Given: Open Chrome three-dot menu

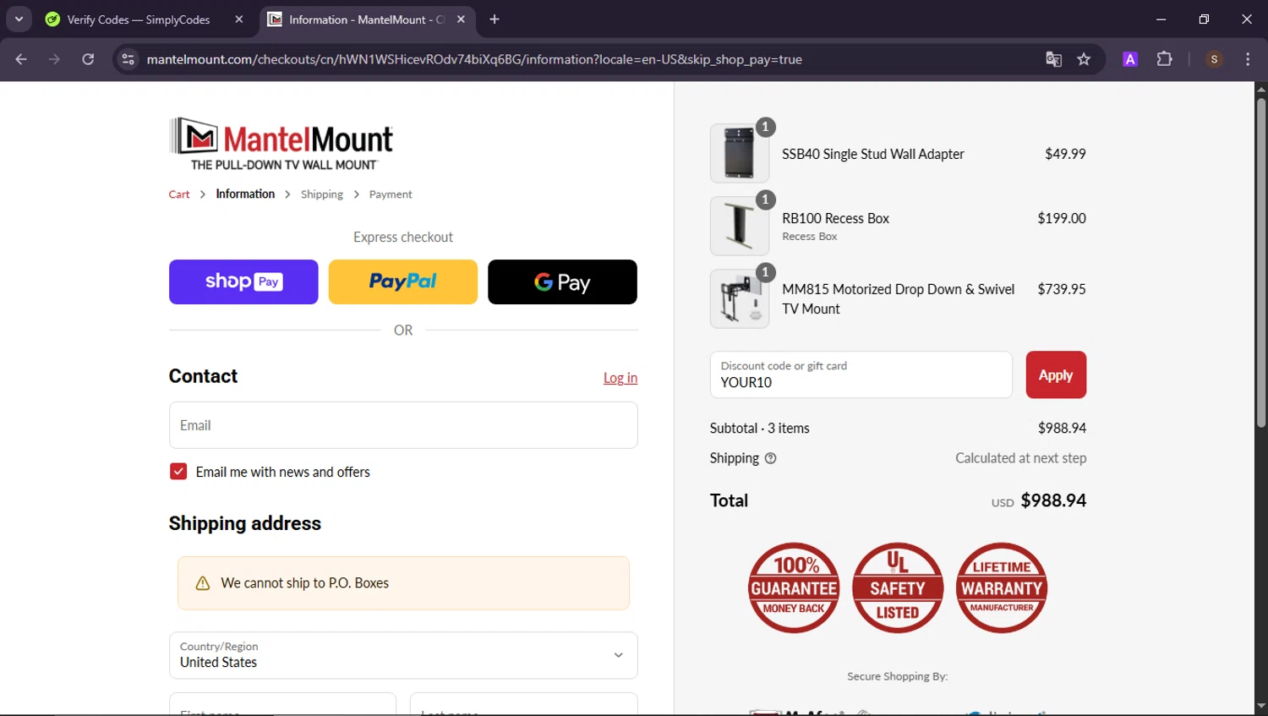Looking at the screenshot, I should click(x=1248, y=59).
